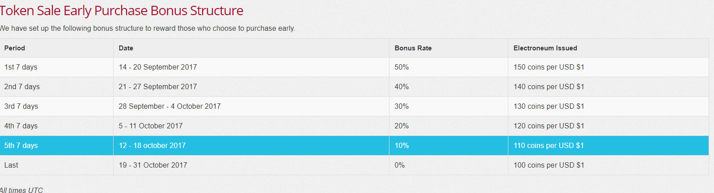Viewport: 714px width, 193px height.
Task: Select the '14 - 20 September 2017' date cell
Action: [251, 67]
